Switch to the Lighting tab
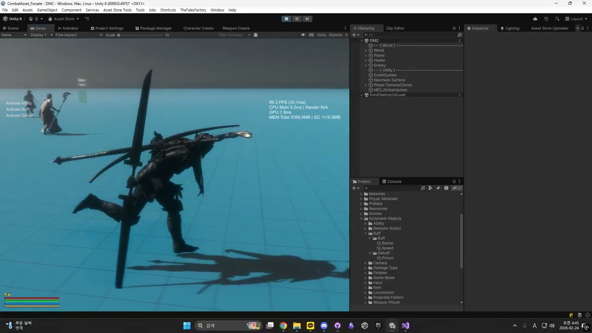 click(510, 28)
